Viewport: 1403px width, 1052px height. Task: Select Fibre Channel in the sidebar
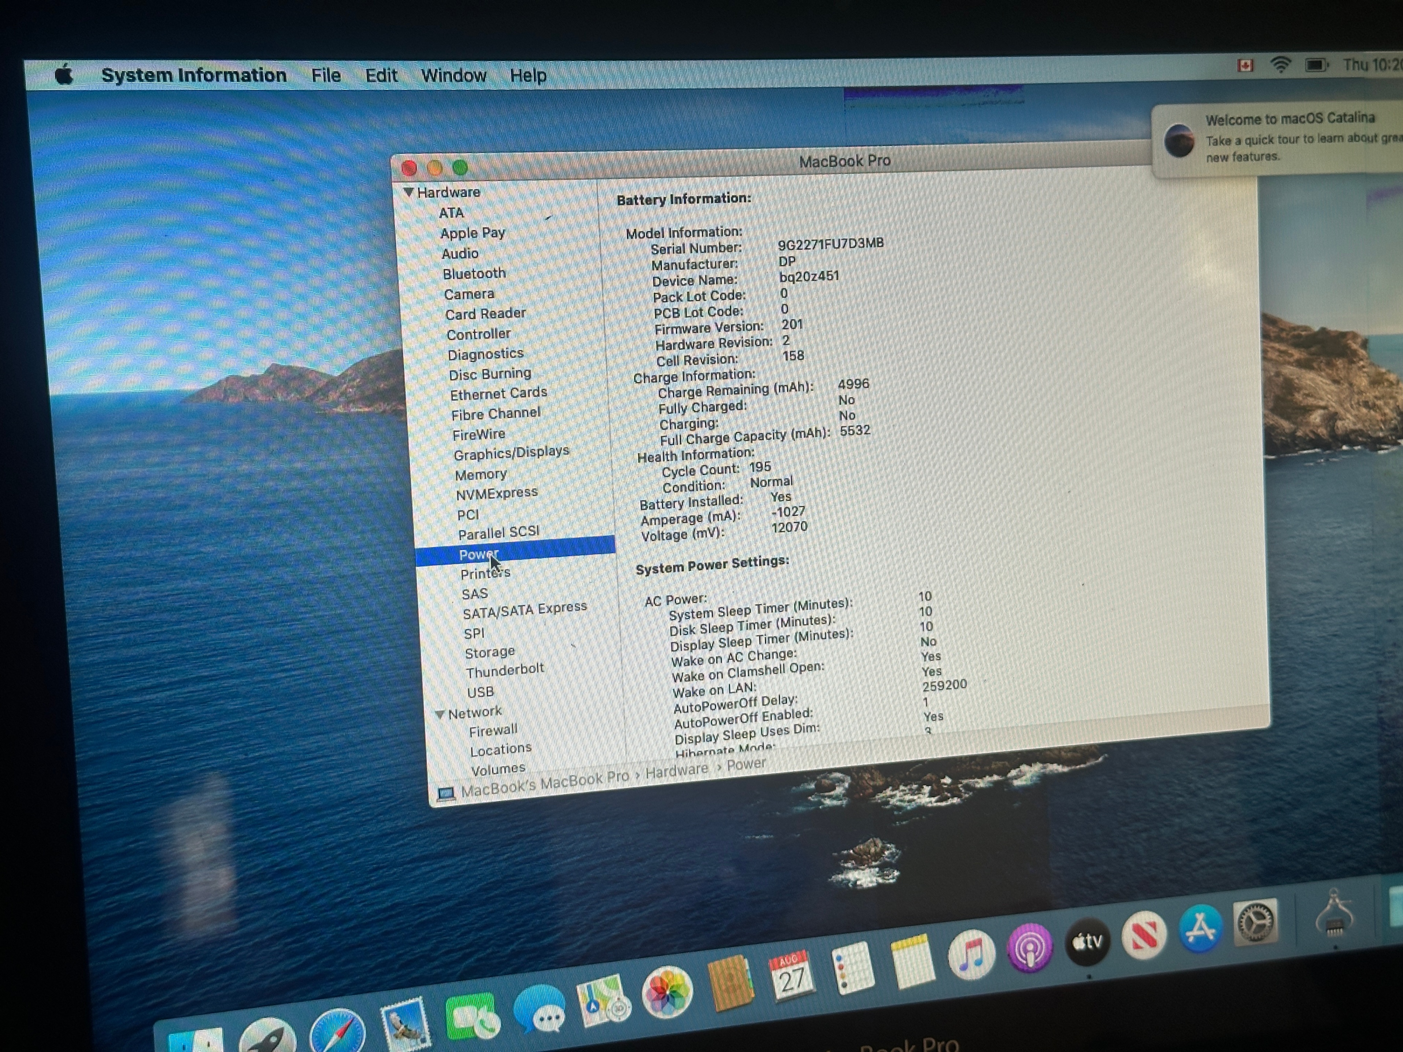[496, 414]
